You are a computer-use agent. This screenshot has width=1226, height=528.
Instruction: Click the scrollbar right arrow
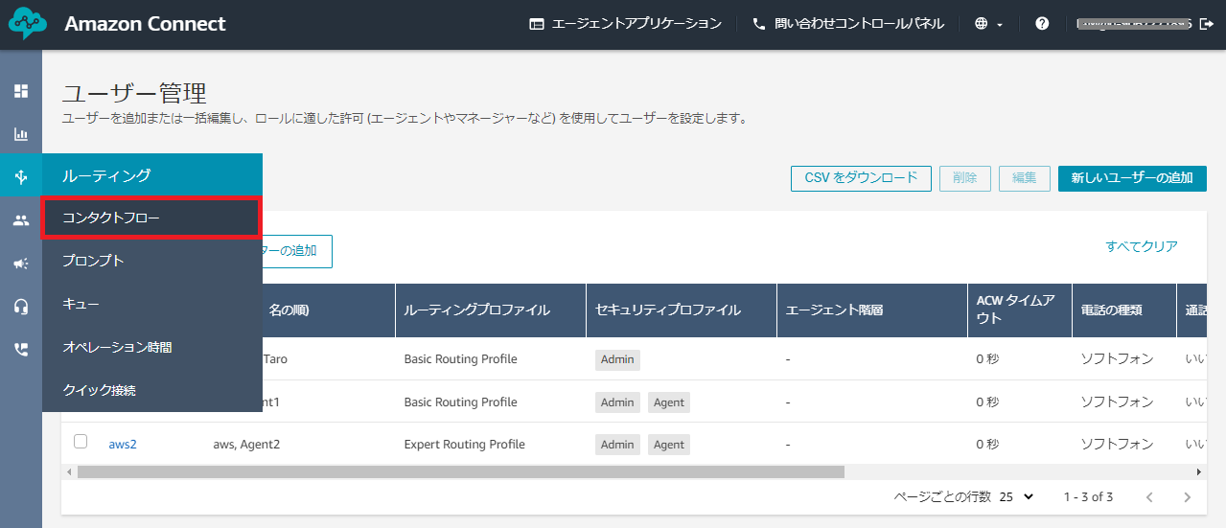coord(1199,471)
